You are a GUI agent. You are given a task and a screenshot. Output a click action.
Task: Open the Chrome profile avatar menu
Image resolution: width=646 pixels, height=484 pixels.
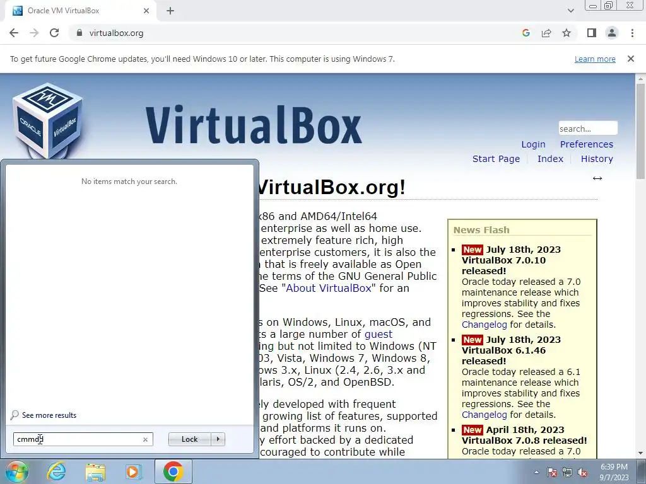pos(612,33)
